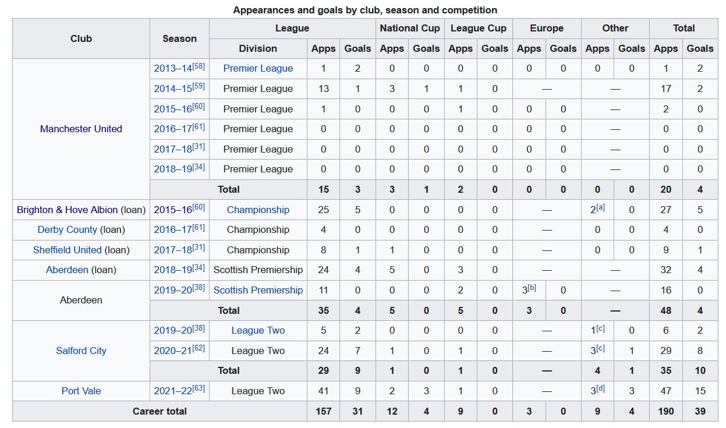Screen dimensions: 726x428
Task: Click the Port Vale club link
Action: click(81, 391)
